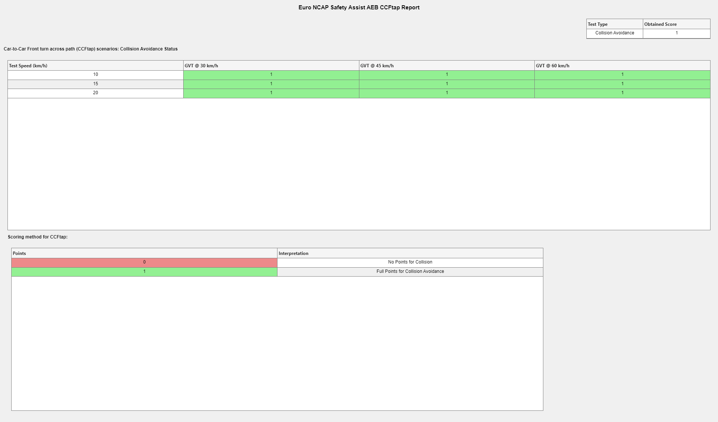Select green score cell for 10 km/h at GVT 30
Viewport: 718px width, 422px height.
271,75
